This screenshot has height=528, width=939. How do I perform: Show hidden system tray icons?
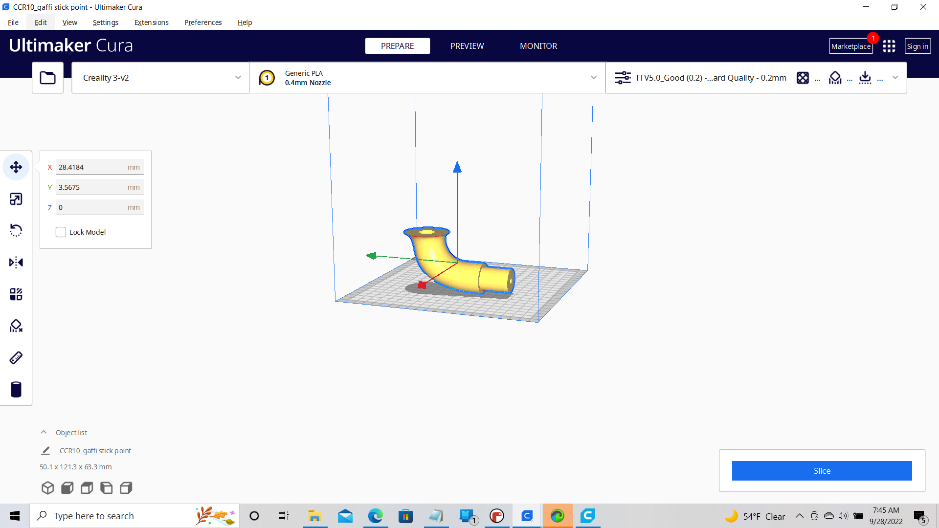point(800,516)
